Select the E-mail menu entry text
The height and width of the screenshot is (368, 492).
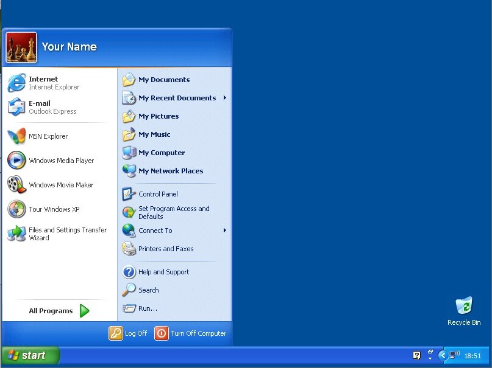(40, 103)
